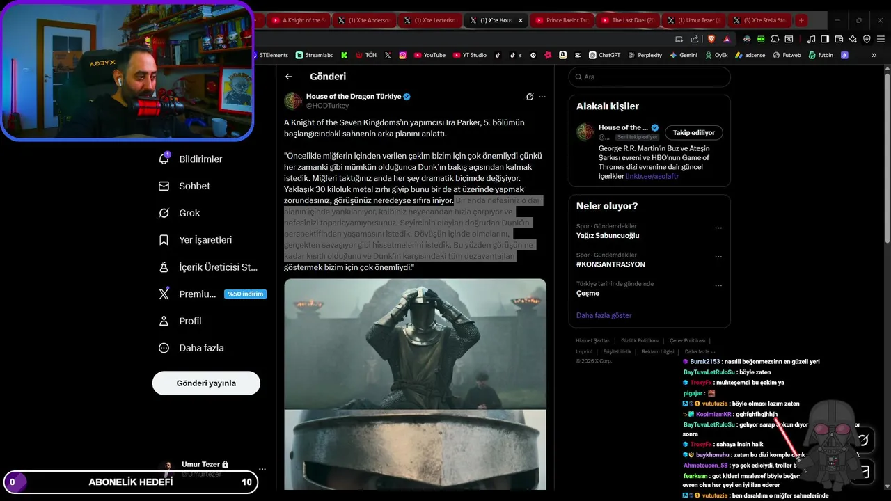
Task: Open Hizmet Şartları footer link
Action: [x=593, y=341]
